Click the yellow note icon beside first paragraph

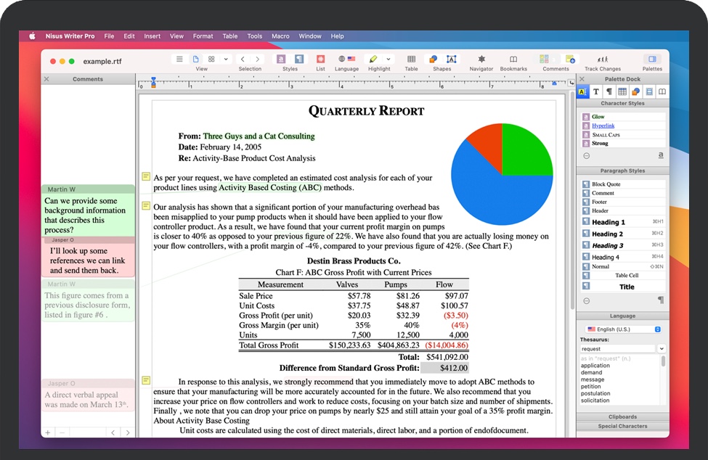pos(145,176)
